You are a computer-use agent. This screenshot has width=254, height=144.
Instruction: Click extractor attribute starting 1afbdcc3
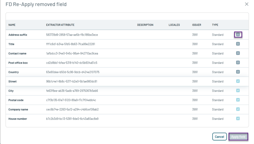tap(72, 53)
